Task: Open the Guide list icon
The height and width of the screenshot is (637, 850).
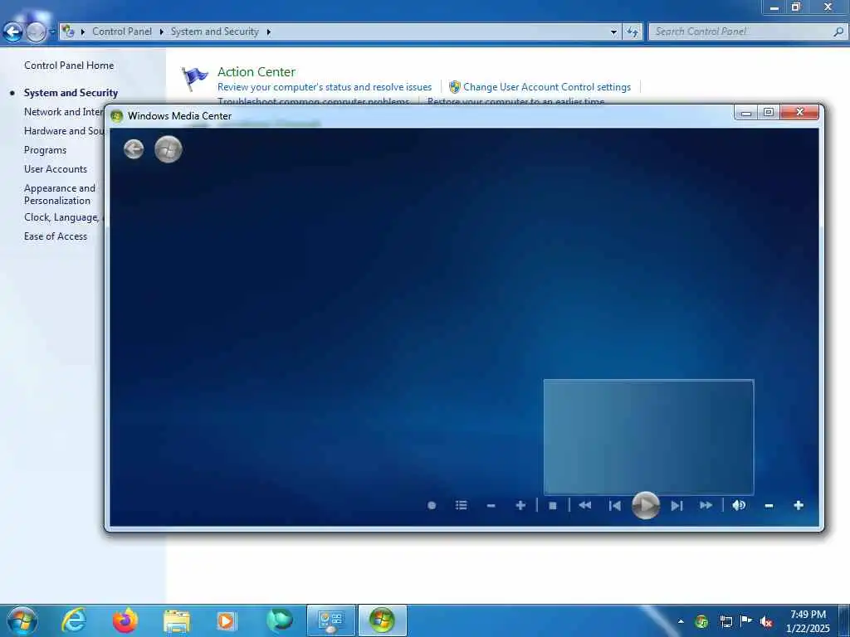Action: pos(462,505)
